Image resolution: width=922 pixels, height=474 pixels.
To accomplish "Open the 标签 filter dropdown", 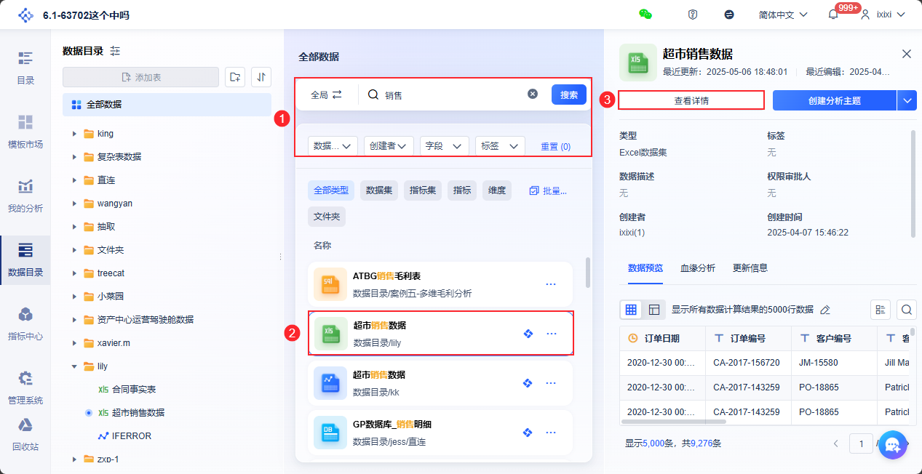I will tap(500, 146).
